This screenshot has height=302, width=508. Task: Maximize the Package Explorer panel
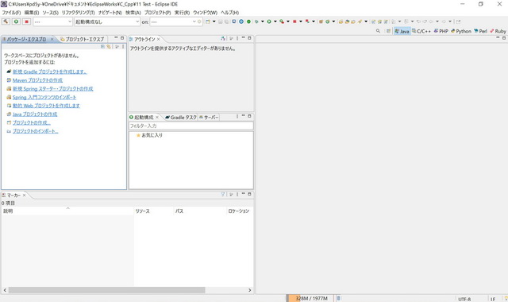122,38
